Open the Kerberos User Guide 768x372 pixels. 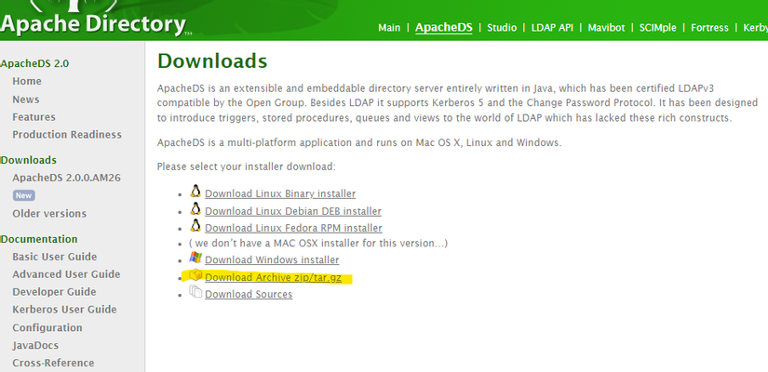pos(64,310)
